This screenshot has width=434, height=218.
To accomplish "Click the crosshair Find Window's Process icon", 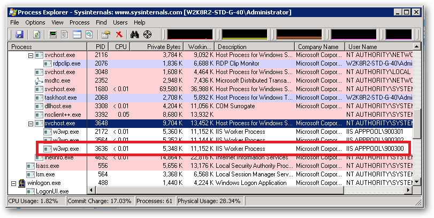I will tap(148, 35).
